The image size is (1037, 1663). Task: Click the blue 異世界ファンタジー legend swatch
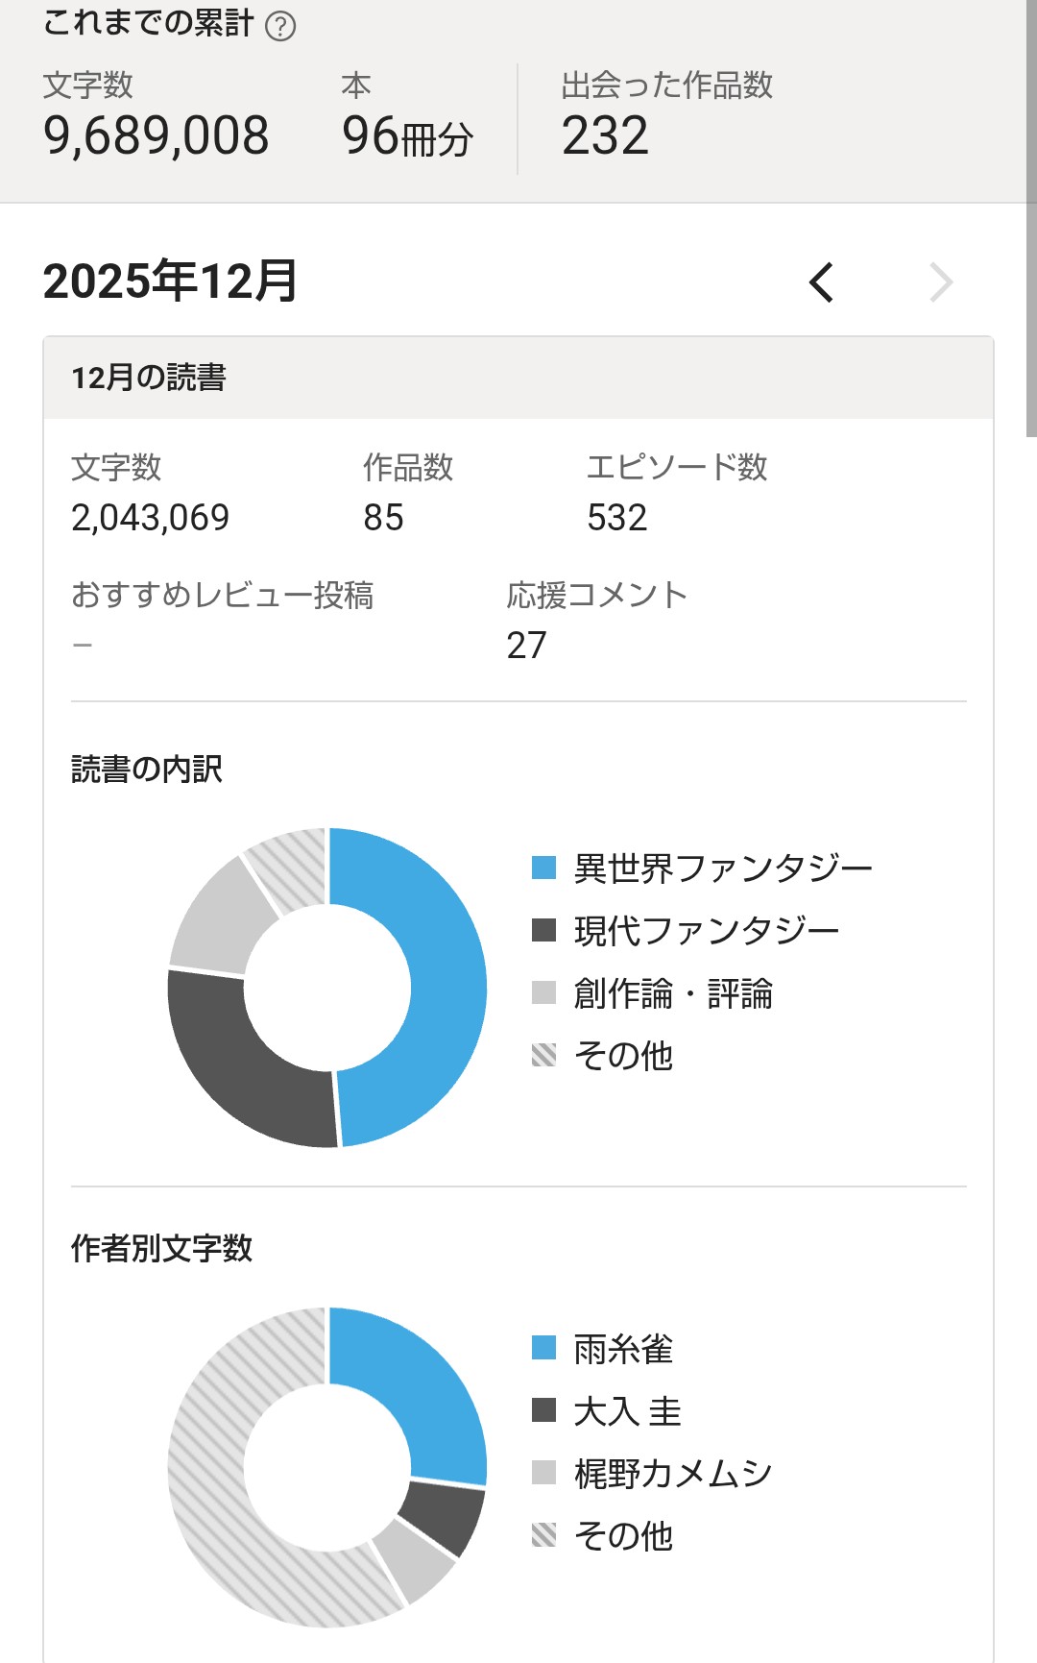tap(543, 868)
